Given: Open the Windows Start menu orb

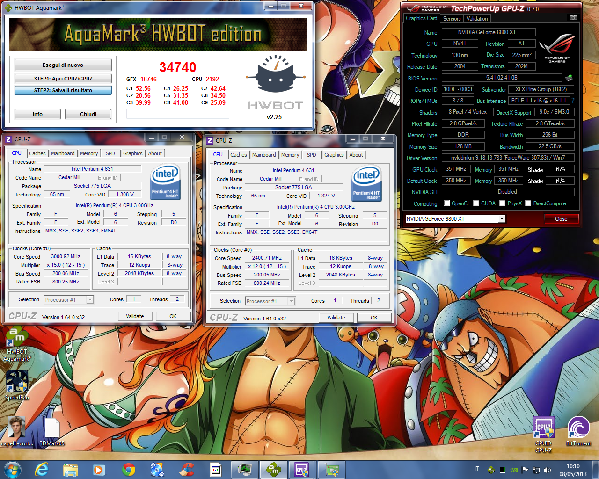Looking at the screenshot, I should coord(12,470).
